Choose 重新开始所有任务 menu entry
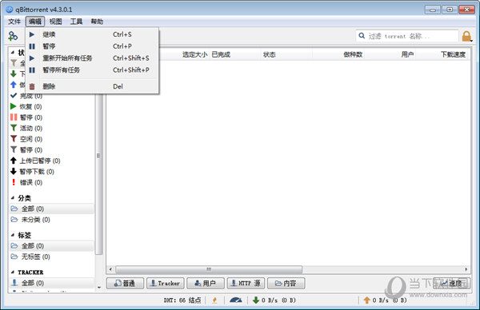480x310 pixels. tap(92, 58)
